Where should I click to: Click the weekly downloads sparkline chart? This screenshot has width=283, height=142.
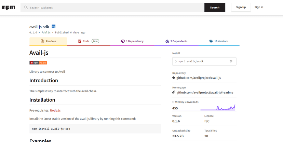(218, 108)
